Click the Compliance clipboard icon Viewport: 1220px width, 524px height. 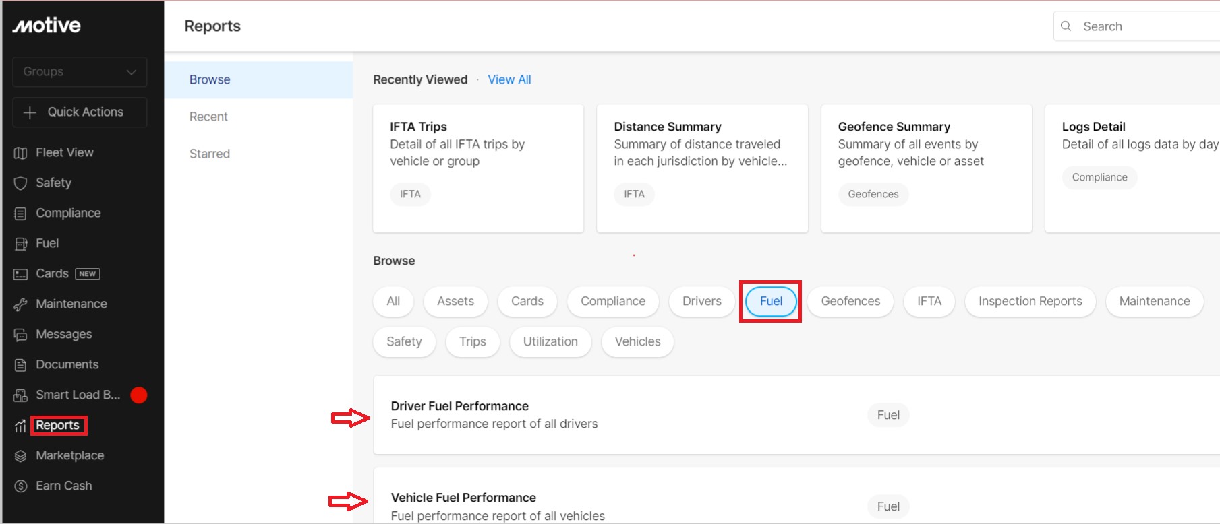point(20,214)
